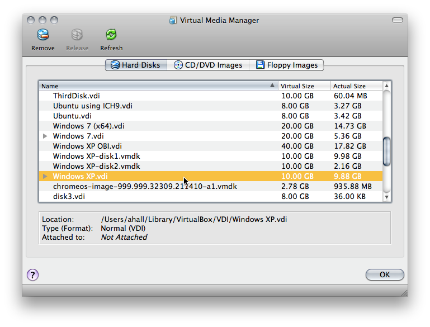The height and width of the screenshot is (327, 430).
Task: Expand the Windows 7.vdi disclosure triangle
Action: [x=45, y=136]
